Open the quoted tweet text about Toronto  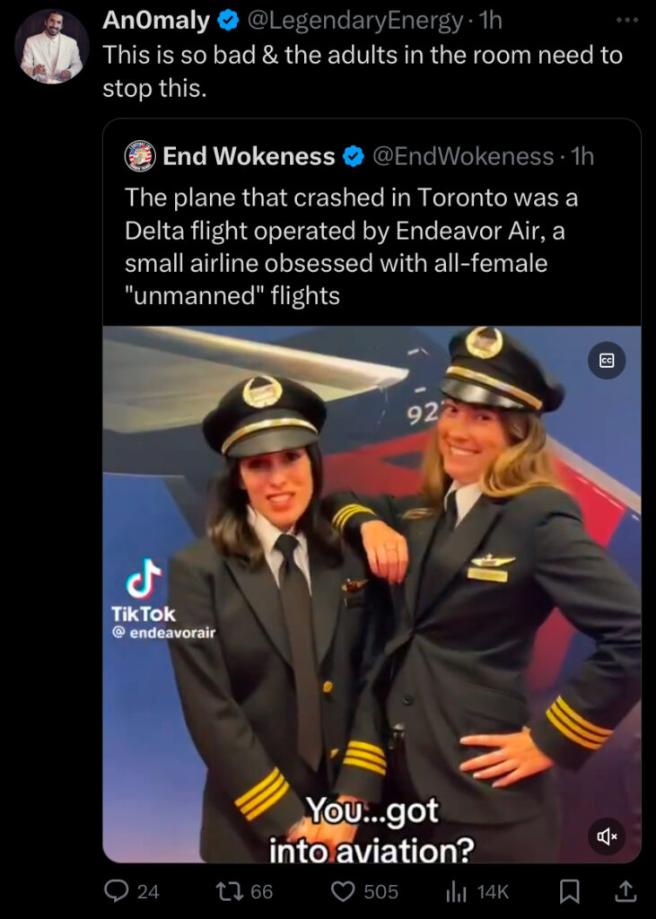pos(352,246)
